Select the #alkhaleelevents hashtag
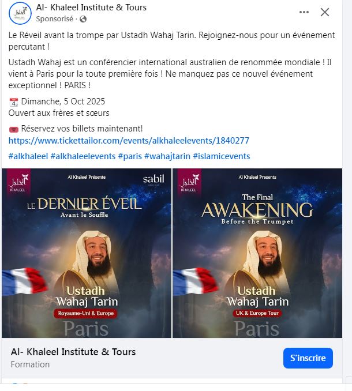The image size is (352, 391). click(x=83, y=156)
